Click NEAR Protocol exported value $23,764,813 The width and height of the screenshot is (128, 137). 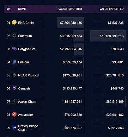(x=115, y=75)
